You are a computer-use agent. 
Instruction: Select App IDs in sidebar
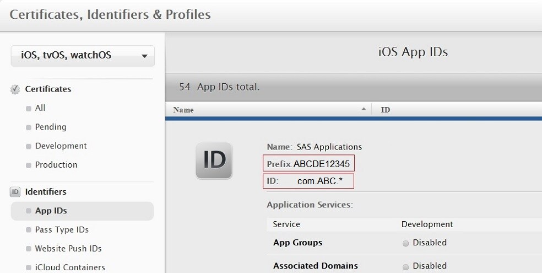tap(51, 211)
